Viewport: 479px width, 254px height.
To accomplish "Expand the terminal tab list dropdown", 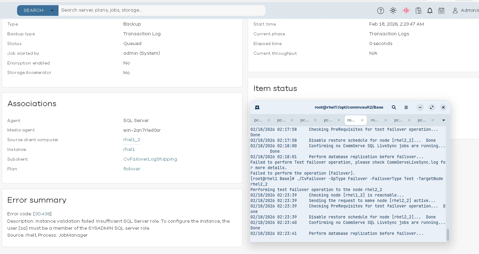I will tap(443, 120).
